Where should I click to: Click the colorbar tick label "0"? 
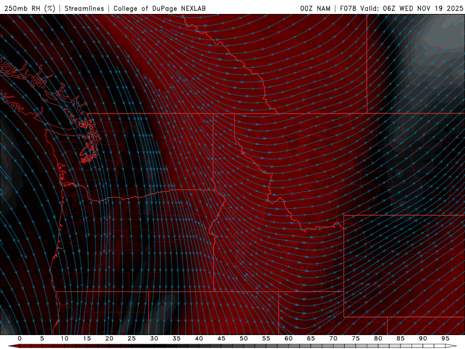click(20, 339)
